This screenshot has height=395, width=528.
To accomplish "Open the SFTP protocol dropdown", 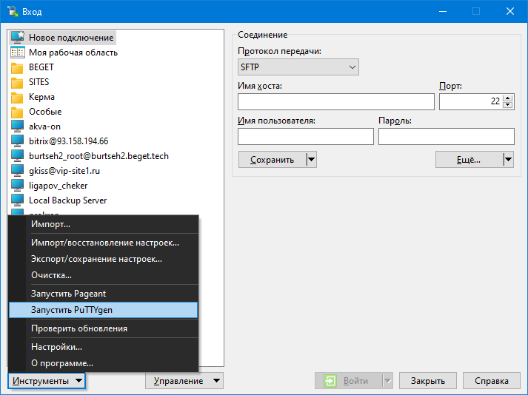I will coord(298,67).
